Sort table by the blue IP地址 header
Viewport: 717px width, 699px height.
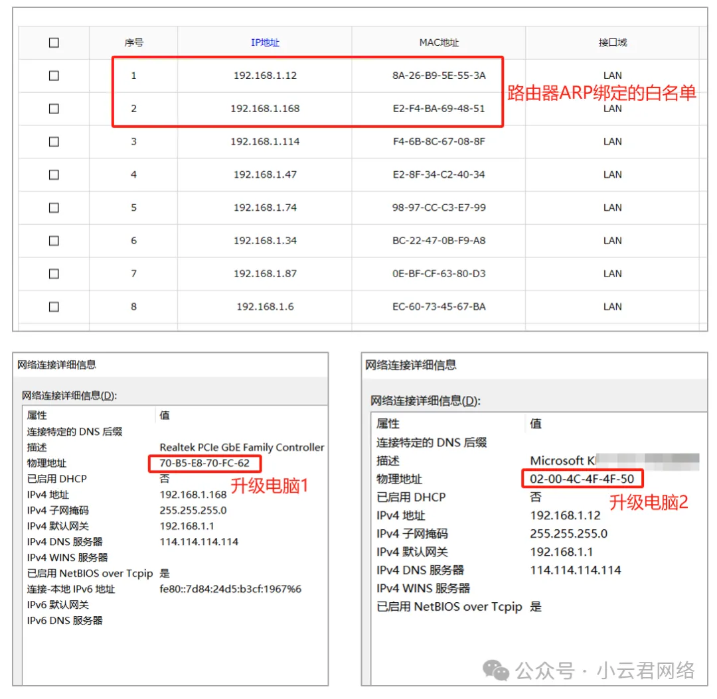265,42
